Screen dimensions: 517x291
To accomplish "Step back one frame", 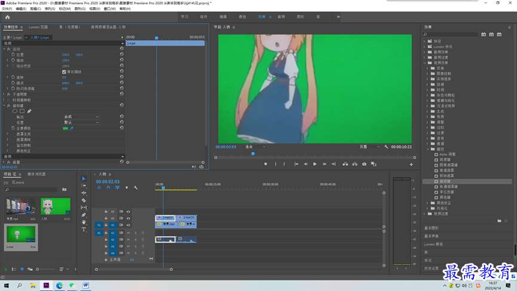I will tap(305, 164).
